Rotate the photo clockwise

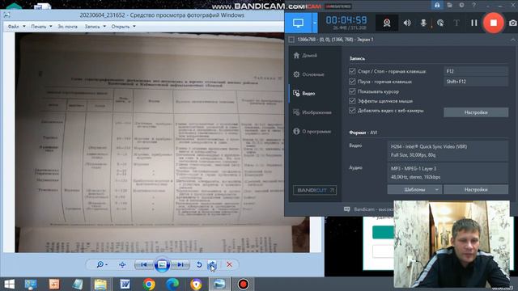pyautogui.click(x=212, y=264)
